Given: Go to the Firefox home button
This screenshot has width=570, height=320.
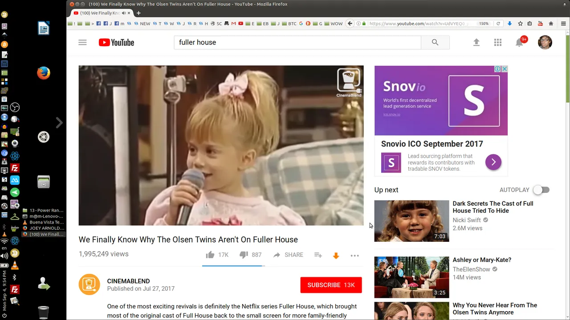Looking at the screenshot, I should (551, 24).
